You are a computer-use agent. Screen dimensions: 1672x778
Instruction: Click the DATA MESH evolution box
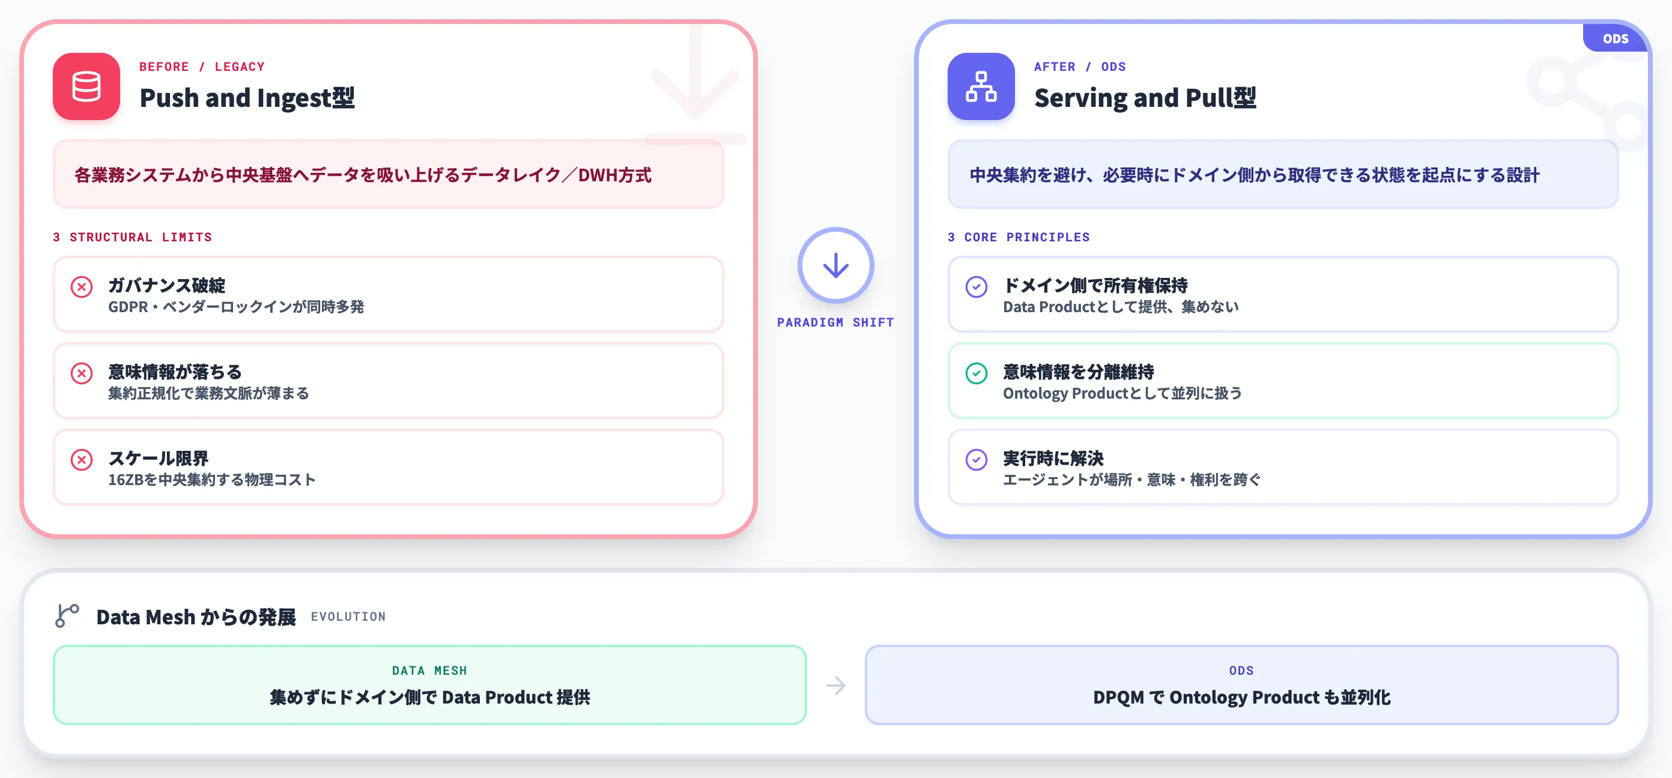pos(429,685)
